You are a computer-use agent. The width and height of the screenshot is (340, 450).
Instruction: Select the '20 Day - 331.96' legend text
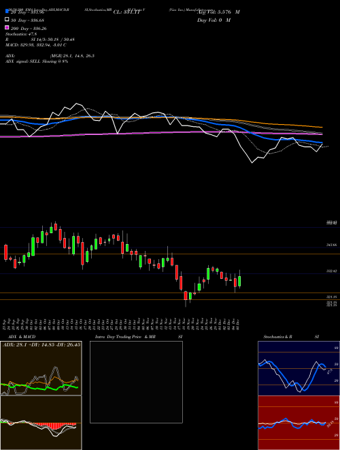(27, 12)
